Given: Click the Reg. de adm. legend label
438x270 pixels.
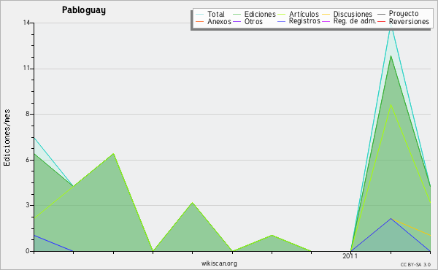Looking at the screenshot, I should coord(355,21).
